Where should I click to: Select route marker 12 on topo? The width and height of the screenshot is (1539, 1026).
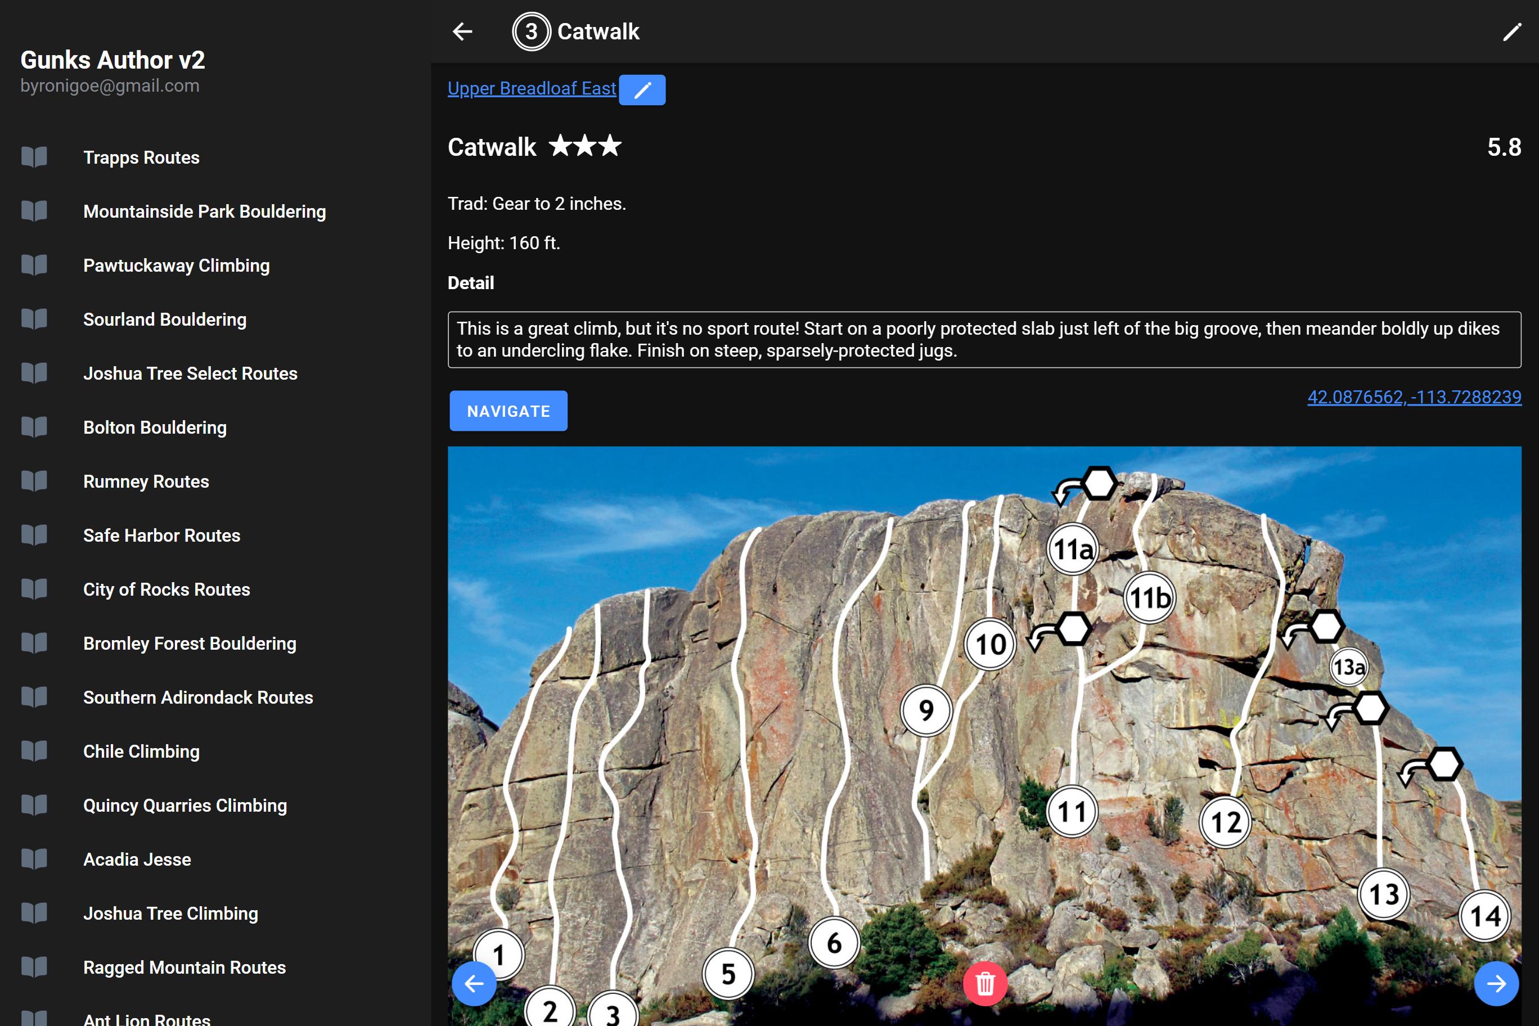pyautogui.click(x=1226, y=822)
